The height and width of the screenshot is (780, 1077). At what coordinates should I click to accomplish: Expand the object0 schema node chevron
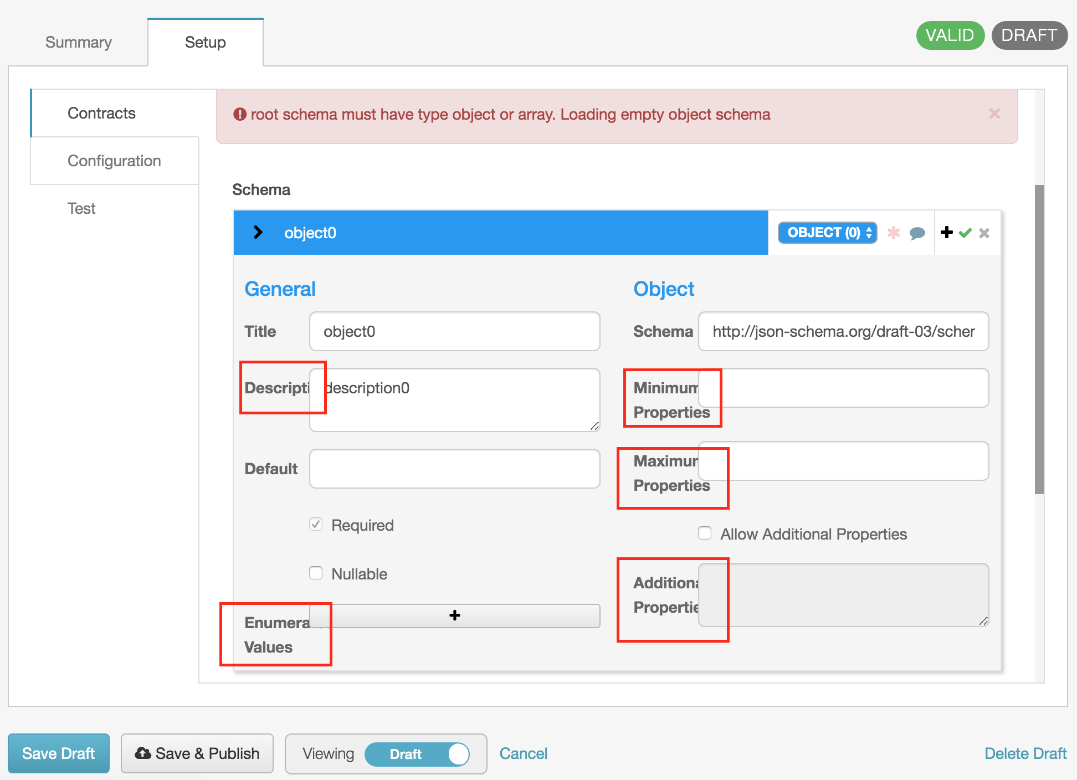point(257,233)
